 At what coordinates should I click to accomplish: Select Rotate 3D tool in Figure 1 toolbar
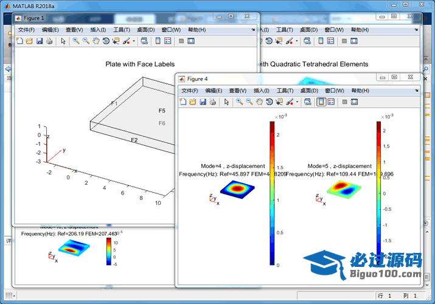pos(106,41)
